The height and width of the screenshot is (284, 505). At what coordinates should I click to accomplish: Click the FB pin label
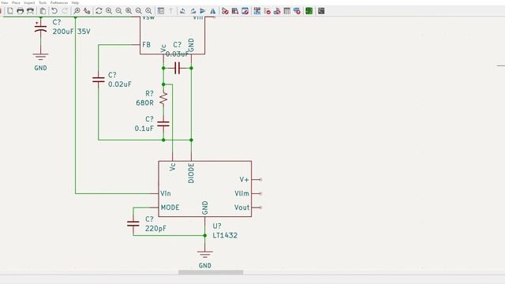pyautogui.click(x=146, y=45)
